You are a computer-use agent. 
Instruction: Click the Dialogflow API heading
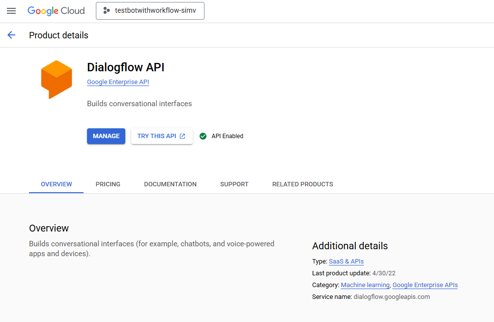click(x=126, y=67)
